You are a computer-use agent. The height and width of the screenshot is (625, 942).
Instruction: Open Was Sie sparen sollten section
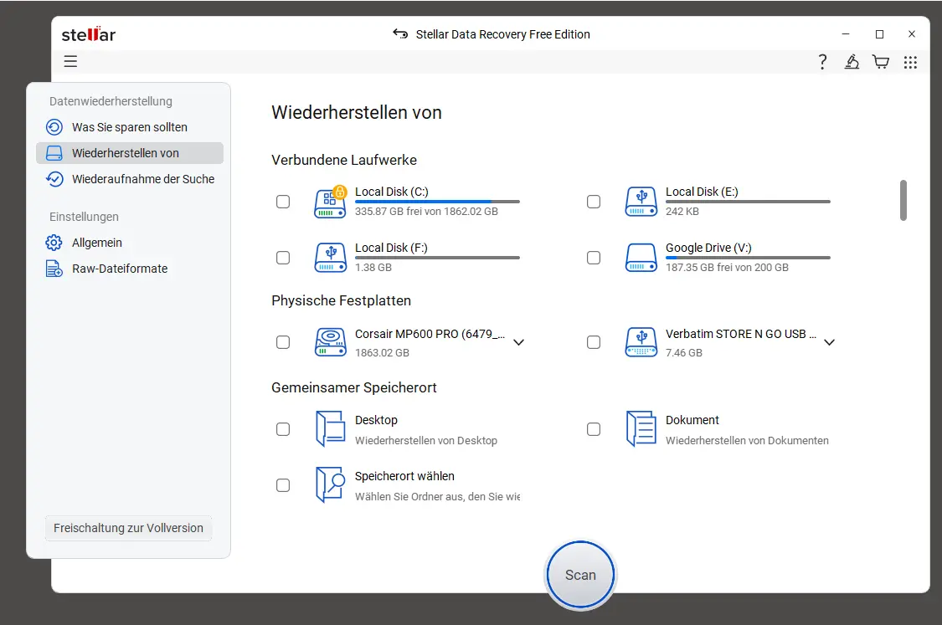click(x=129, y=127)
